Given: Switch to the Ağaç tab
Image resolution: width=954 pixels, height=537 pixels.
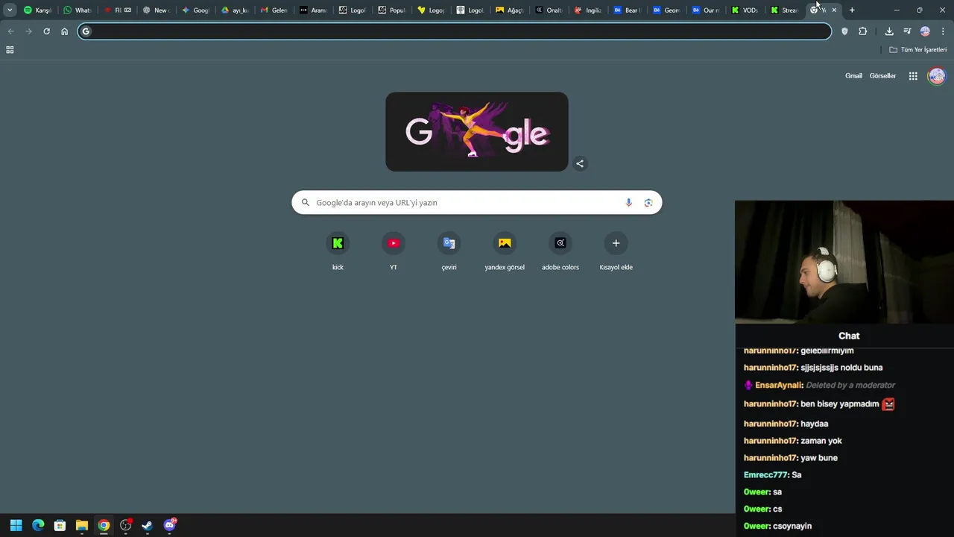Looking at the screenshot, I should tap(510, 10).
